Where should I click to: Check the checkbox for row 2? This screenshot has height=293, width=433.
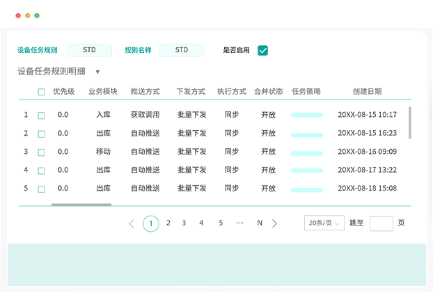[x=41, y=134]
